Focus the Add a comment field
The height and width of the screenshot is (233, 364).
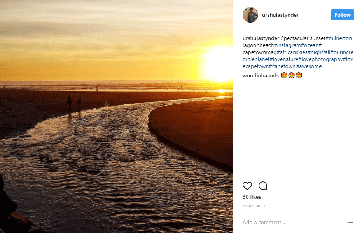pos(294,223)
